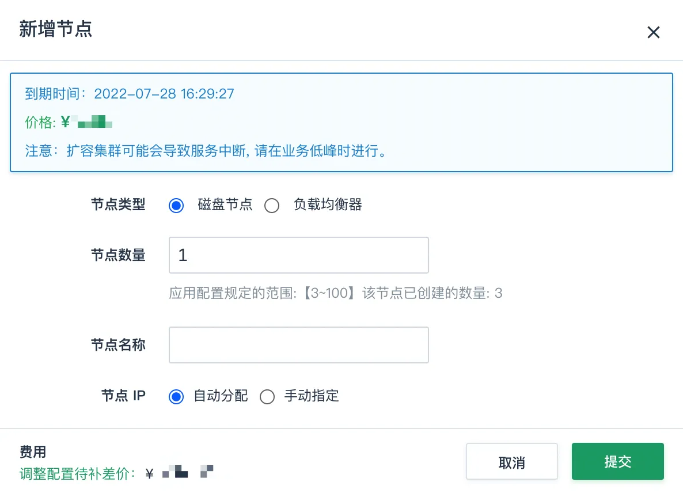This screenshot has width=683, height=493.
Task: Click into the 节点名称 text box
Action: pyautogui.click(x=299, y=345)
